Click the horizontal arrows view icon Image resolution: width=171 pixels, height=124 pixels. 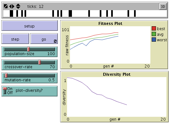point(12,6)
